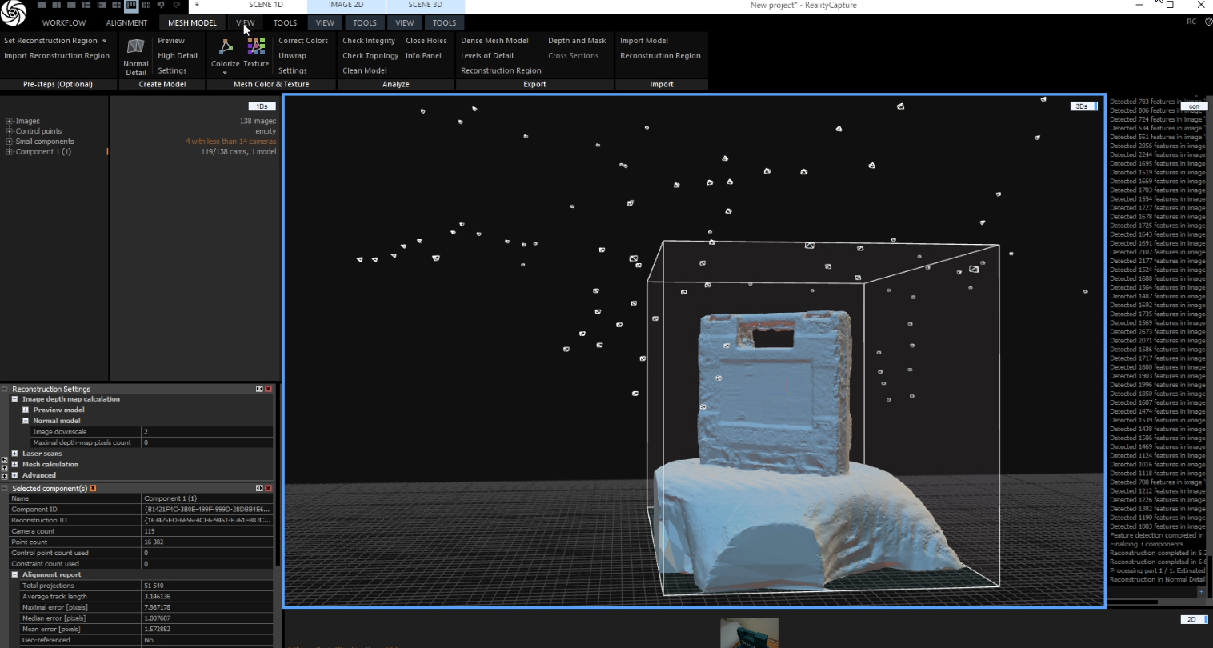Click the Check Topology button

point(370,56)
